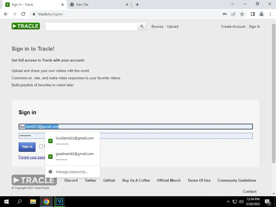Click Create Account link

(x=233, y=26)
